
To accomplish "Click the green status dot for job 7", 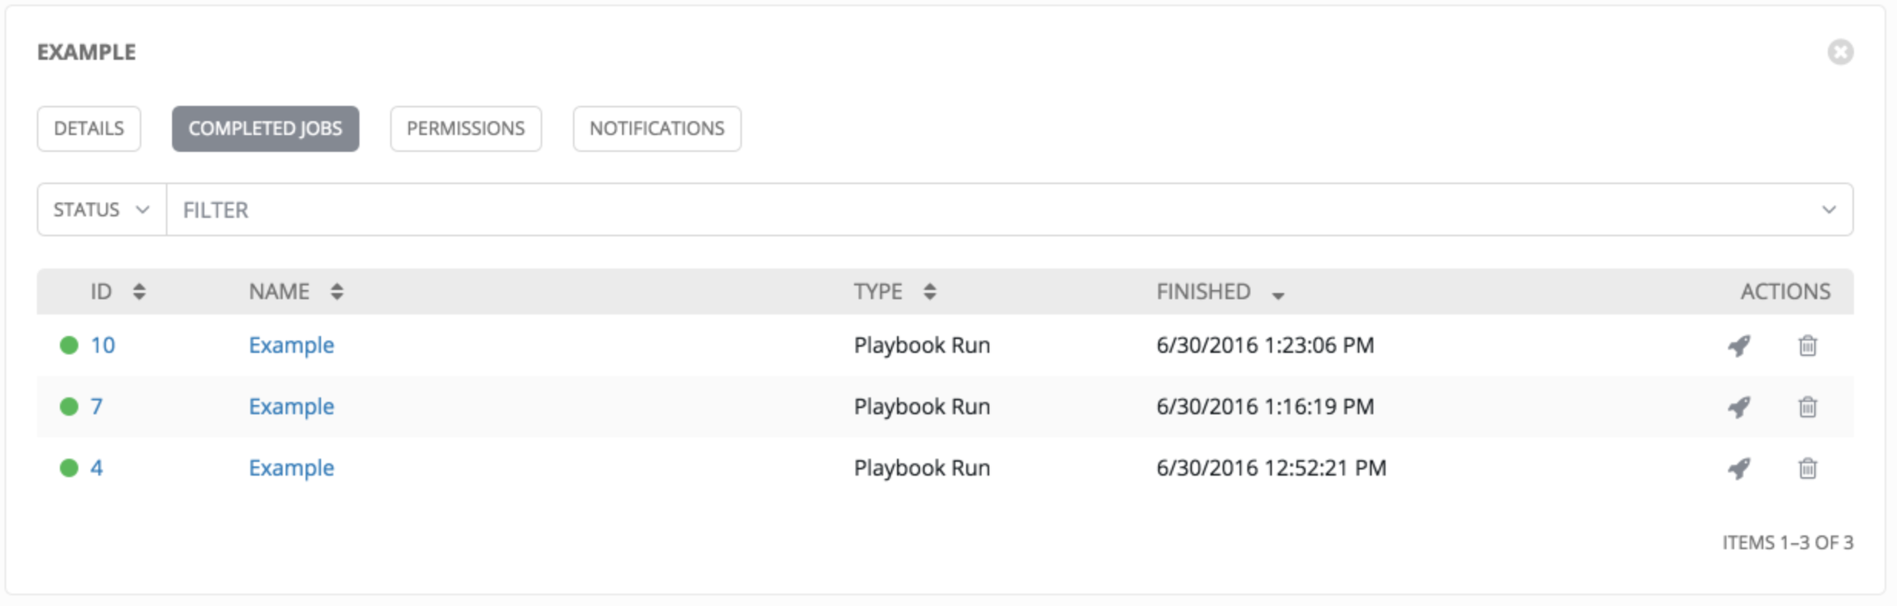I will pos(69,407).
